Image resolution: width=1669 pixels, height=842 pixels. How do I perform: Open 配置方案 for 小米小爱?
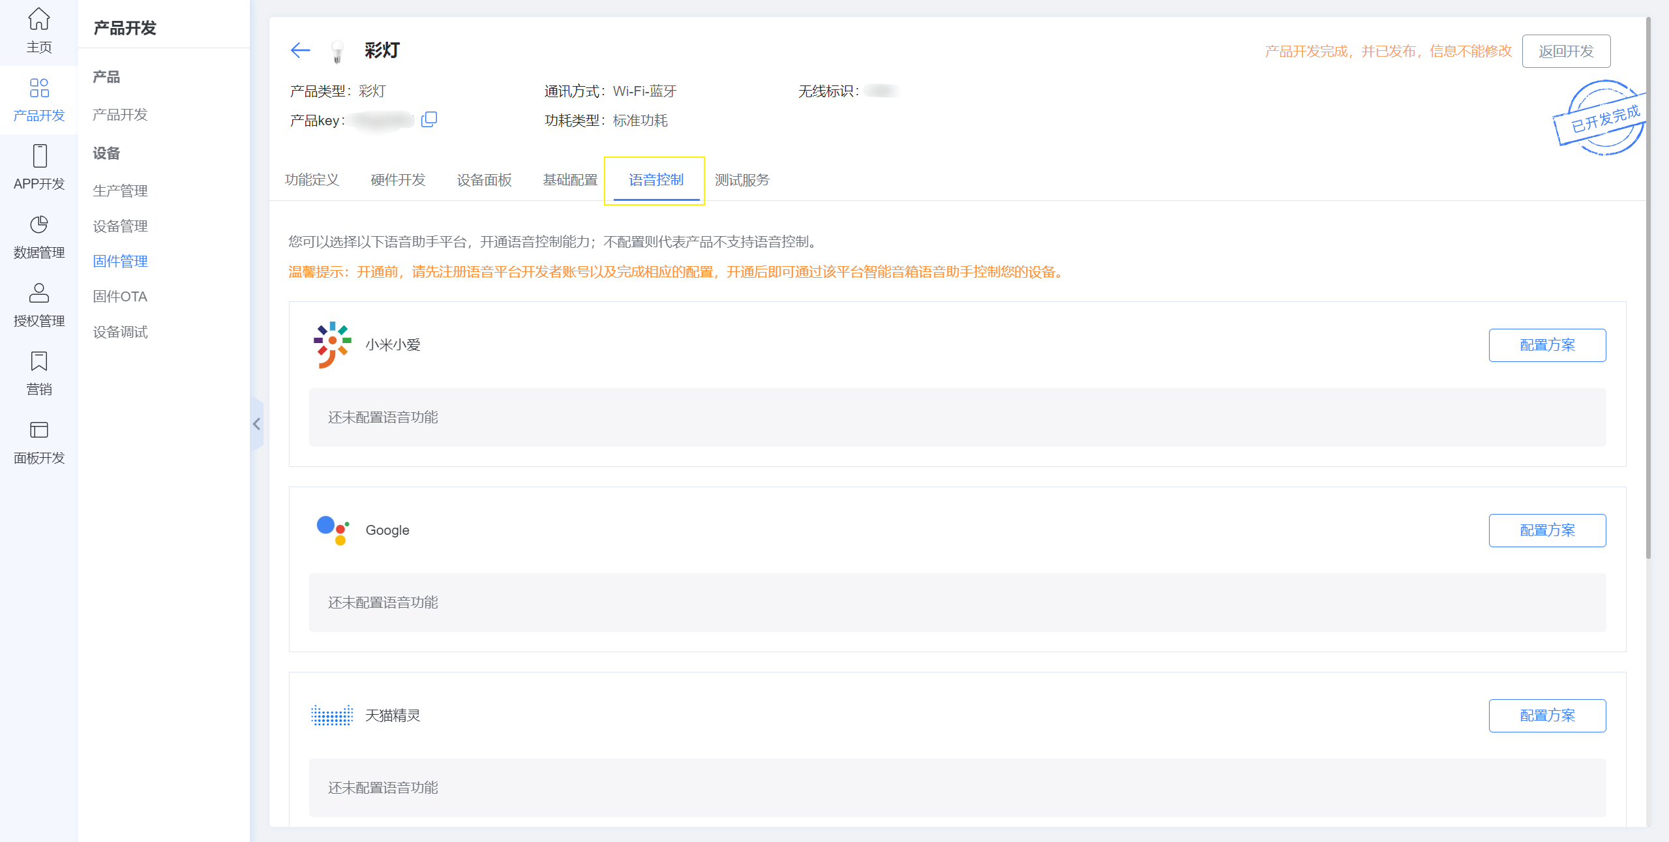click(x=1547, y=345)
